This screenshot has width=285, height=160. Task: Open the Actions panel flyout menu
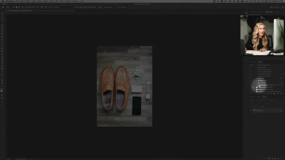click(x=283, y=62)
